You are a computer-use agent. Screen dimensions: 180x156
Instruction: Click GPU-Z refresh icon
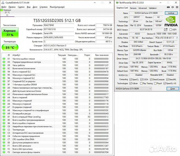pos(173,7)
